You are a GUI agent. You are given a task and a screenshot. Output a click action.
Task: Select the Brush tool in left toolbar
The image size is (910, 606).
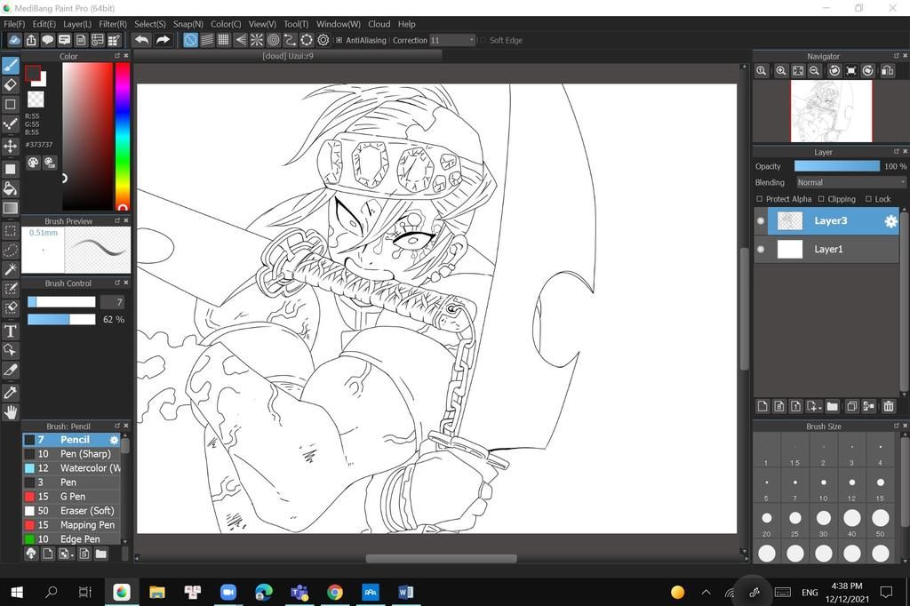click(x=11, y=66)
